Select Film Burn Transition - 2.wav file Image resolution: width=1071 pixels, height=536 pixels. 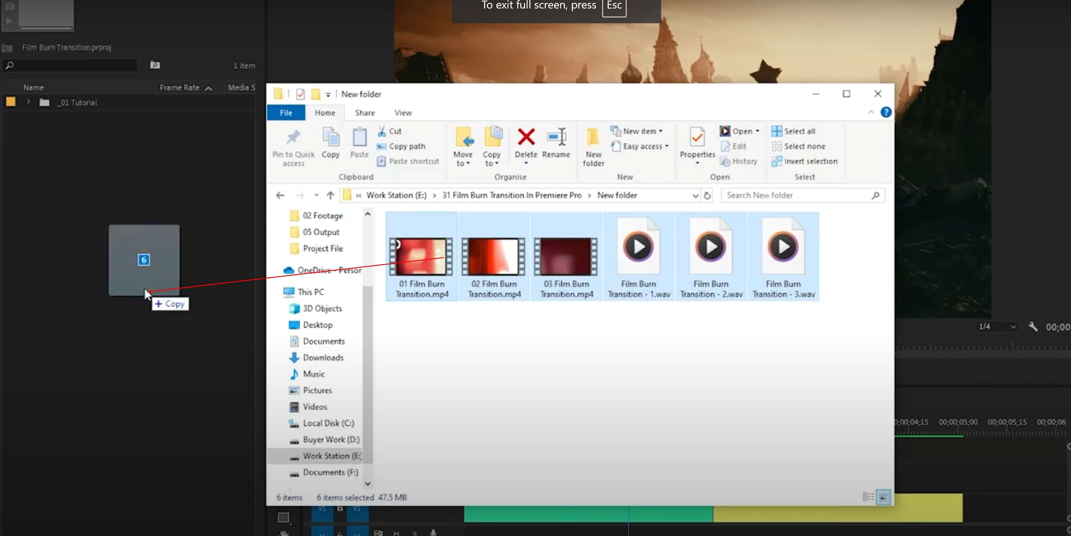(x=711, y=256)
